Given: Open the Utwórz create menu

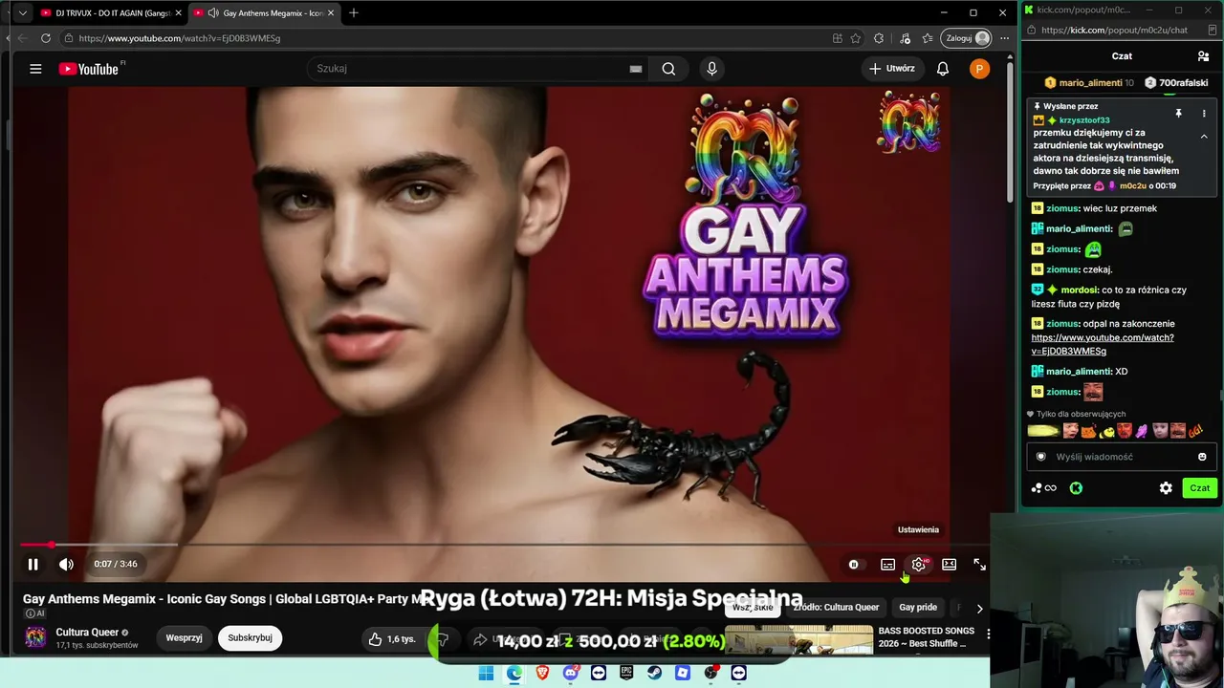Looking at the screenshot, I should coord(891,69).
